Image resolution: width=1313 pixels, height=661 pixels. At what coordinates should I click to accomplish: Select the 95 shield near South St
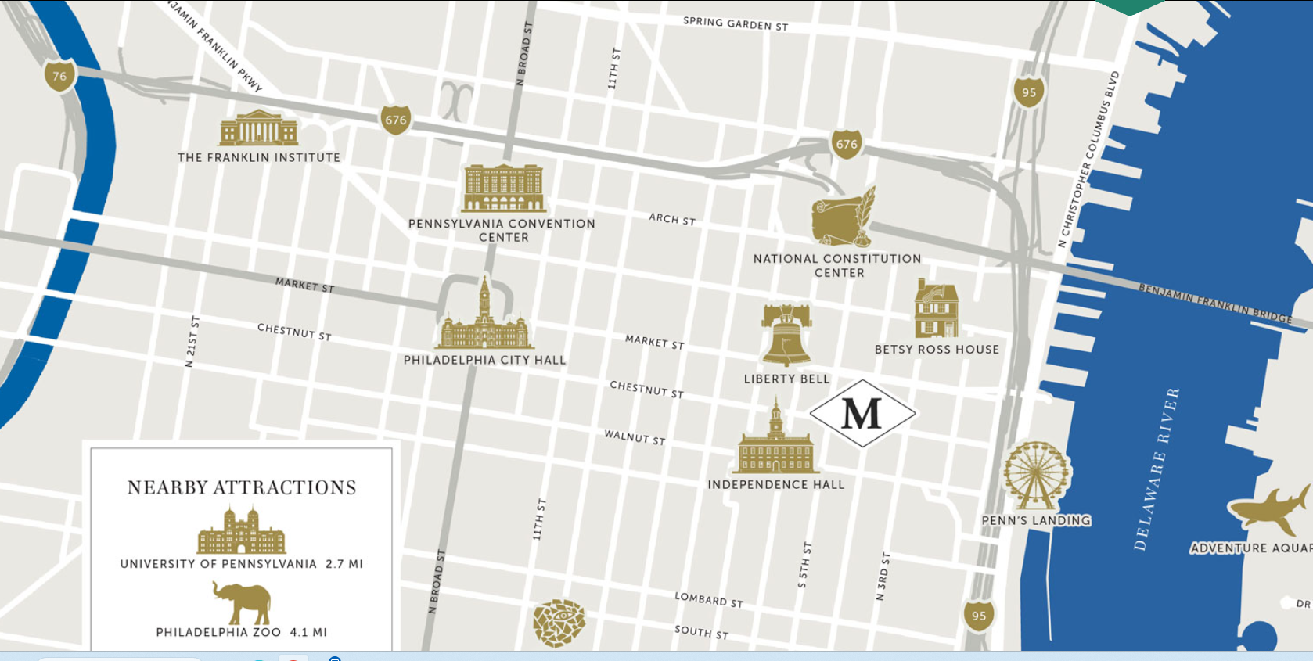point(979,616)
